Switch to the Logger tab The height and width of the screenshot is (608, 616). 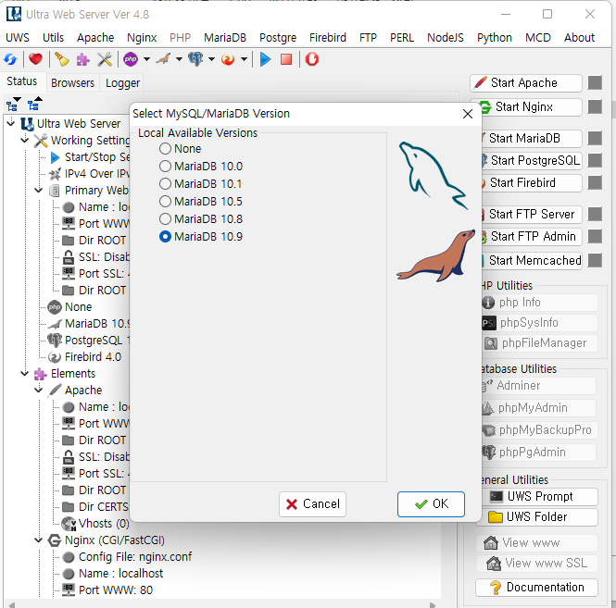122,83
